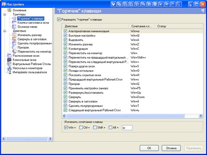Viewport: 207px width, 155px height.
Task: Click the ghost-shaped icon in the title bar
Action: coord(132,4)
